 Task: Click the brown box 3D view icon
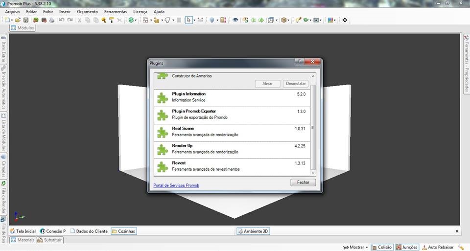tap(283, 20)
